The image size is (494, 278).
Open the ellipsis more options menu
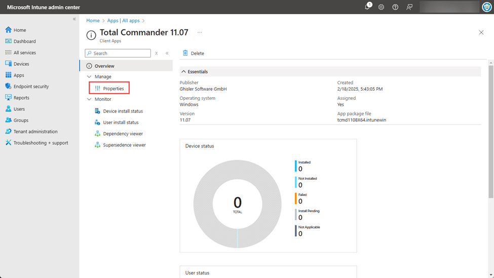pyautogui.click(x=200, y=32)
